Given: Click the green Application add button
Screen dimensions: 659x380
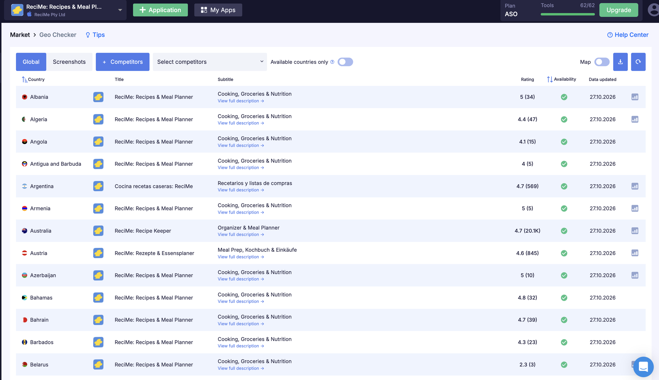Looking at the screenshot, I should (x=160, y=10).
